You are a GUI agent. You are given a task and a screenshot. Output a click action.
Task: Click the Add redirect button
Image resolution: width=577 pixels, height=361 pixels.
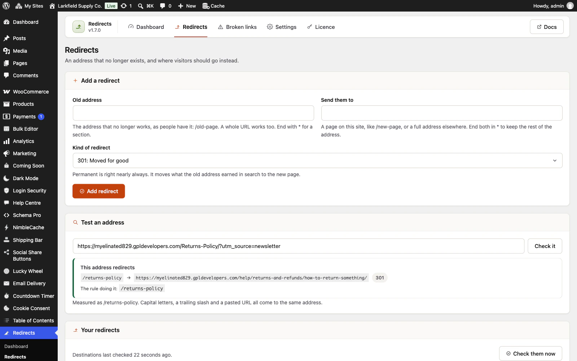pos(99,191)
